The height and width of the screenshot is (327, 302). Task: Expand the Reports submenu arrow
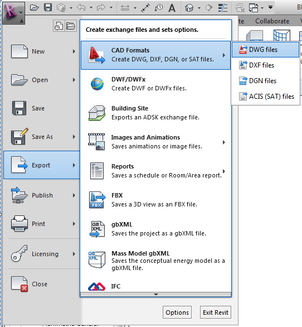click(224, 171)
